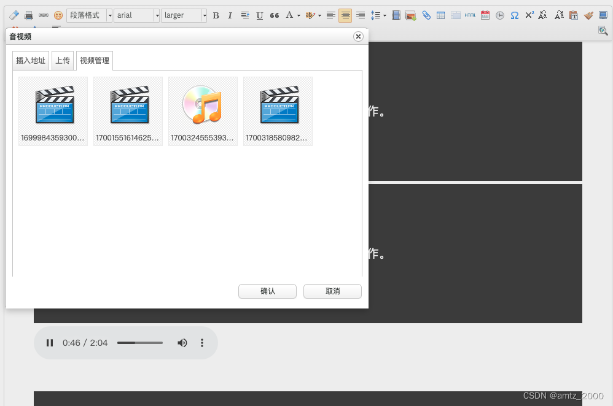Screen dimensions: 613x406
Task: Open highlight color dropdown arrow
Action: point(319,15)
